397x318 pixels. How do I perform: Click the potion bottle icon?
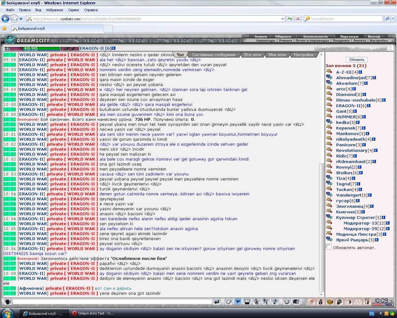coord(321,302)
